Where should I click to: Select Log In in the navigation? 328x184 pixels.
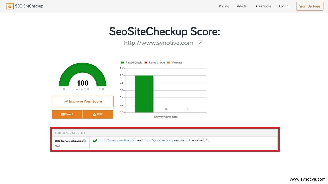[x=284, y=6]
